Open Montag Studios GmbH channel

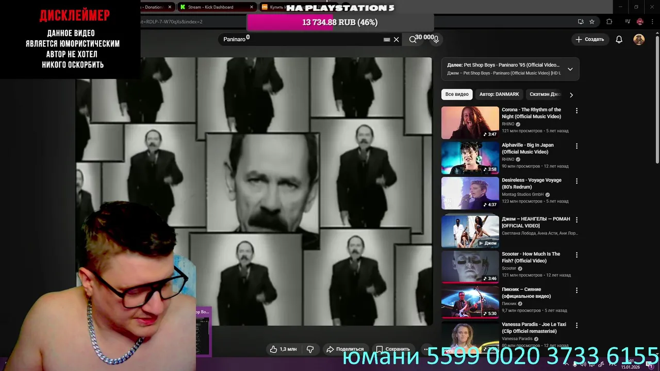pyautogui.click(x=523, y=194)
